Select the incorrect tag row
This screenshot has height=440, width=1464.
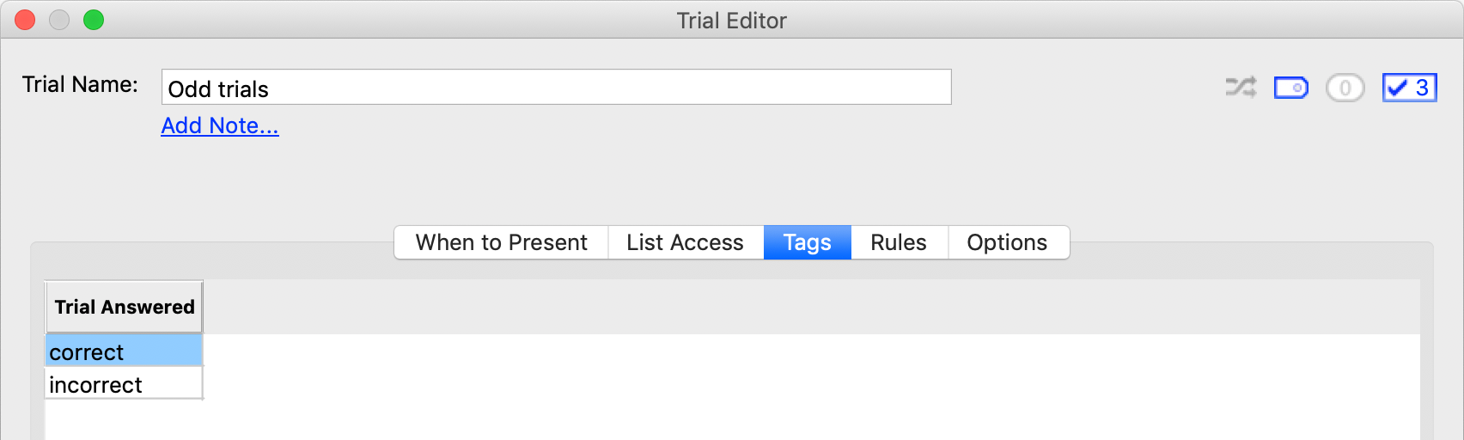pos(124,384)
